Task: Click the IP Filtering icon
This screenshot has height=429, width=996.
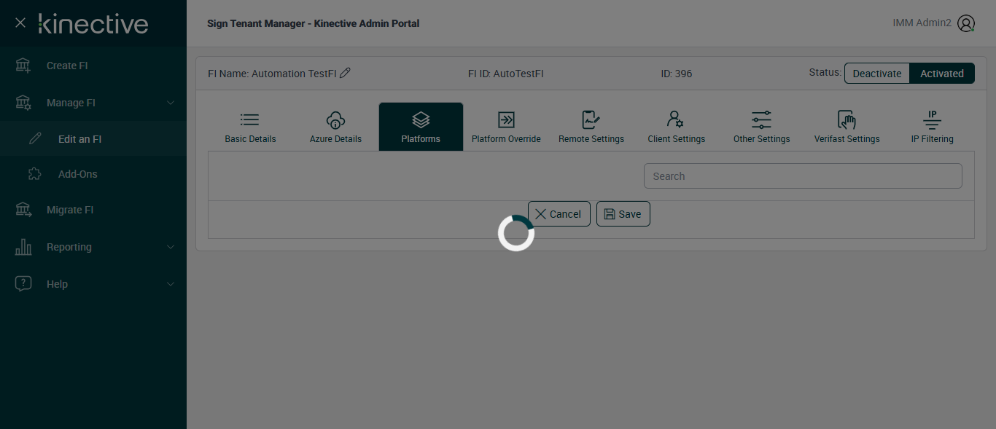Action: [932, 119]
